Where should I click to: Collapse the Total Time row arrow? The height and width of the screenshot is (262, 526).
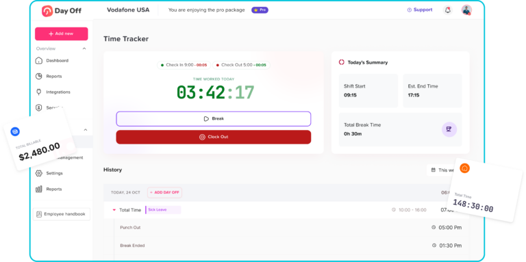[114, 210]
